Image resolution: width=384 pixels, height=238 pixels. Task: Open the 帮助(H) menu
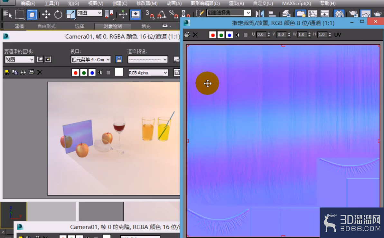click(328, 4)
